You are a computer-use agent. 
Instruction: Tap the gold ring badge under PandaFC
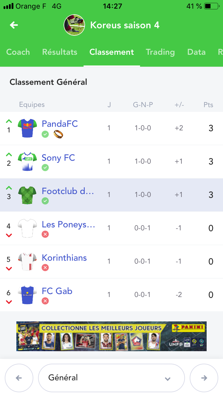[x=58, y=135]
